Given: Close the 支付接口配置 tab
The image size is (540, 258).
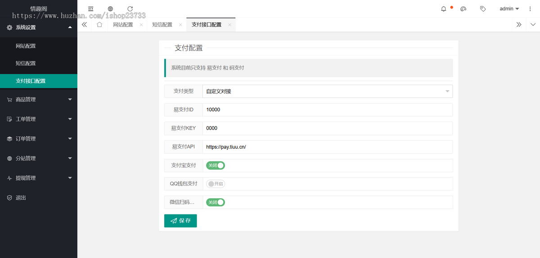Looking at the screenshot, I should (229, 25).
